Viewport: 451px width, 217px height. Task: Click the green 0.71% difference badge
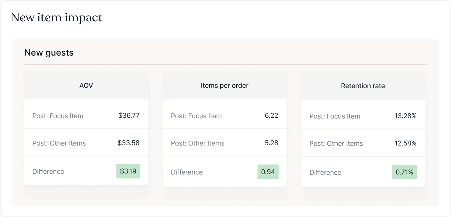tap(404, 172)
